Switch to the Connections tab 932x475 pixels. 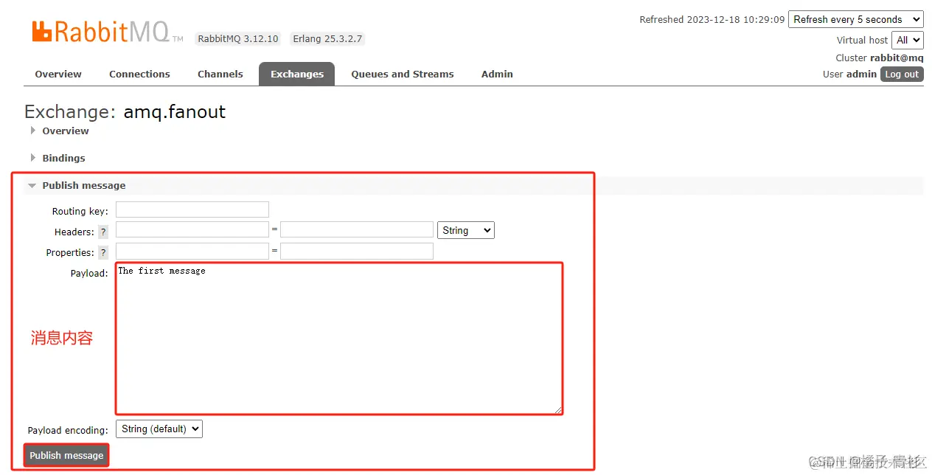click(139, 74)
